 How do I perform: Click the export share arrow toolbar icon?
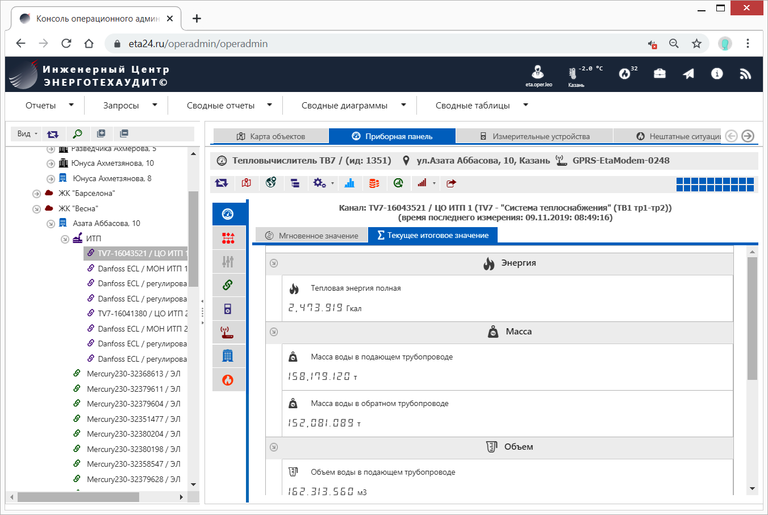pos(451,183)
